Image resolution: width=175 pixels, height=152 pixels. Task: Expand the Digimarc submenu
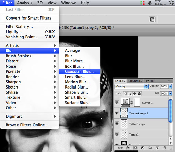[x=30, y=116]
